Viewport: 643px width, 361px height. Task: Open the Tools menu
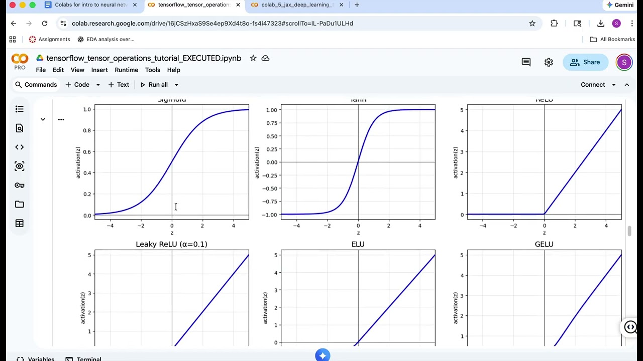153,70
